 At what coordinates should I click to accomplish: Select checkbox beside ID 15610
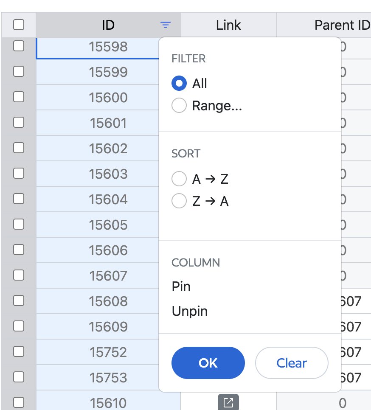click(x=19, y=402)
